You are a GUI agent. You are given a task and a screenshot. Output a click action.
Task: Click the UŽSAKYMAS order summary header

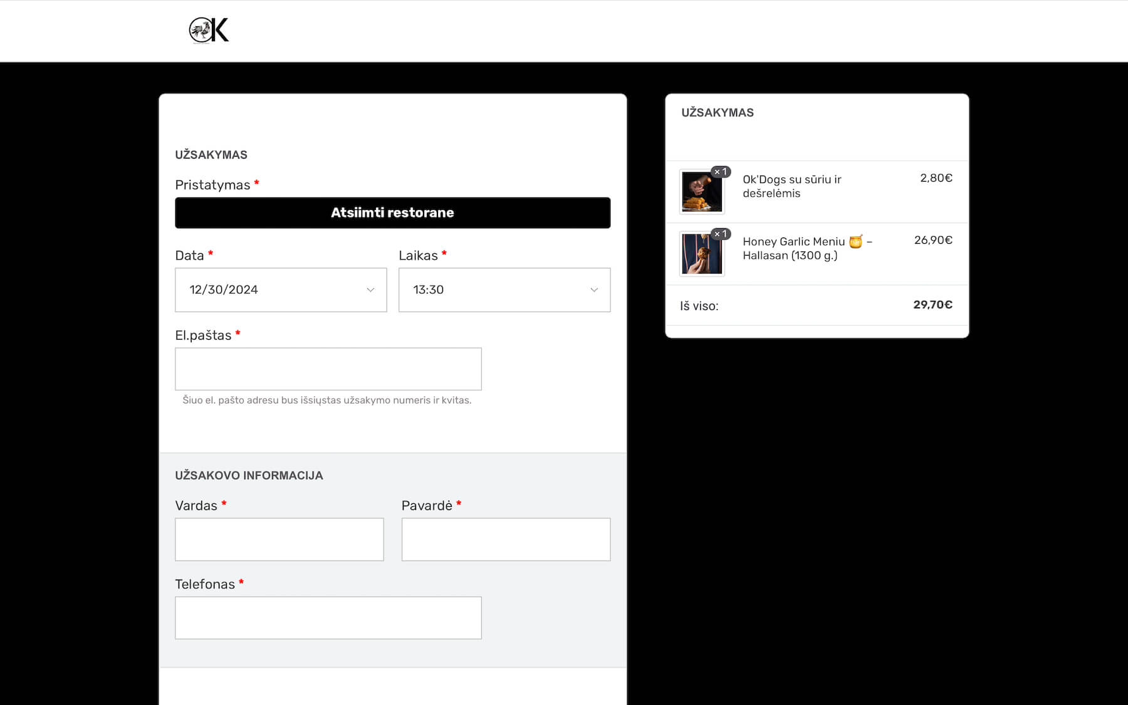pyautogui.click(x=717, y=113)
